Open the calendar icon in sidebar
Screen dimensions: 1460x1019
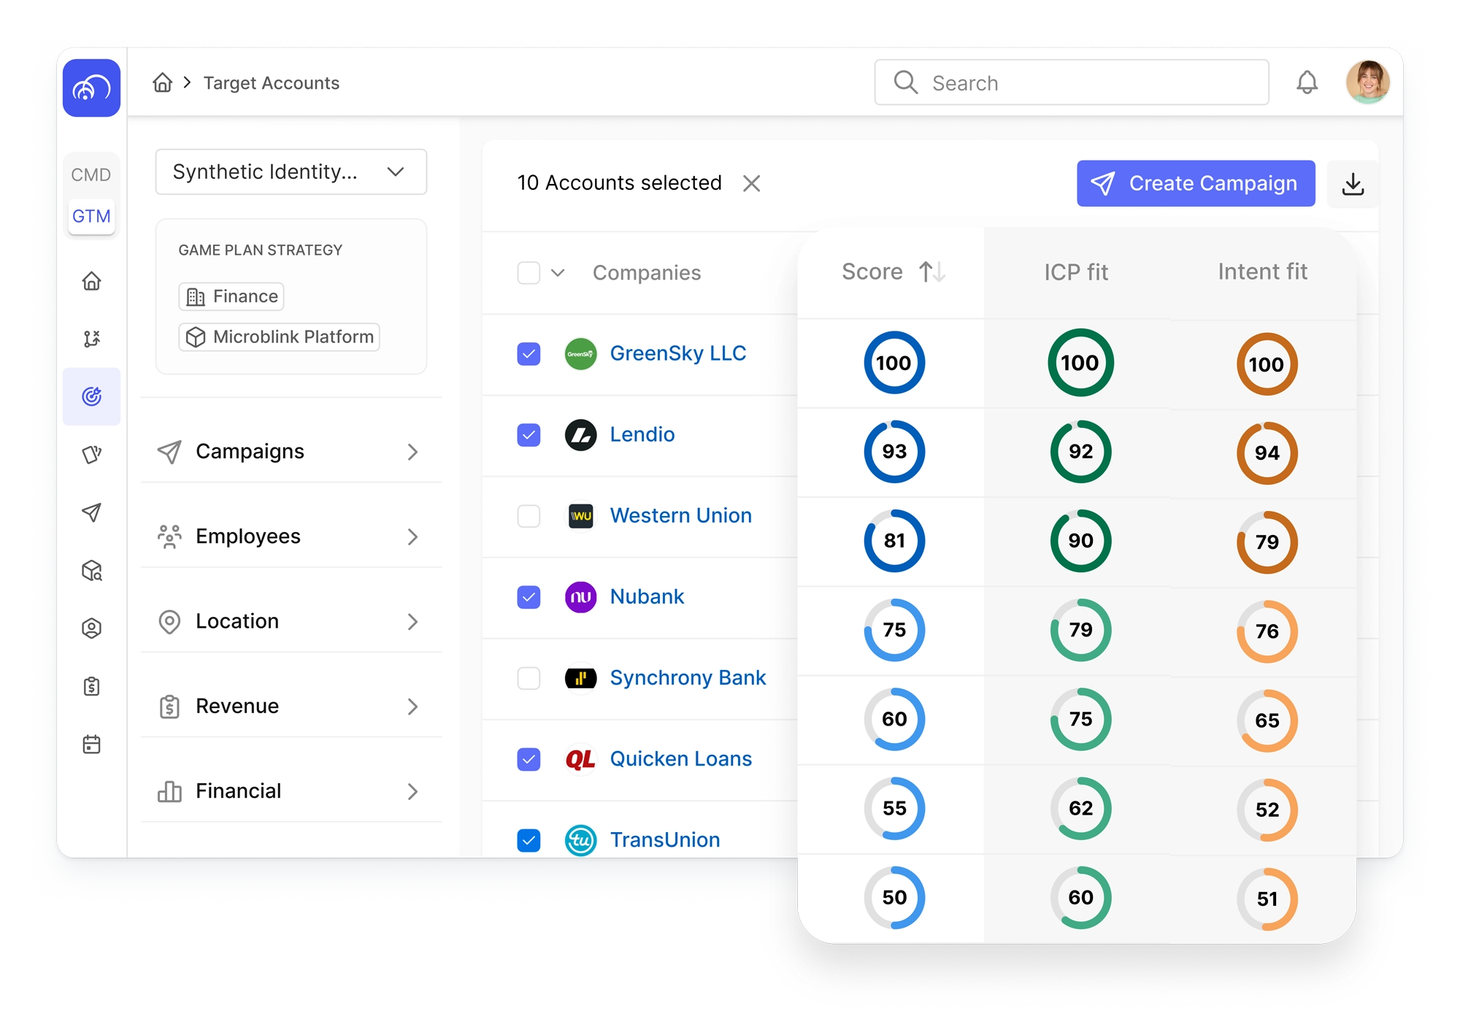pos(91,745)
